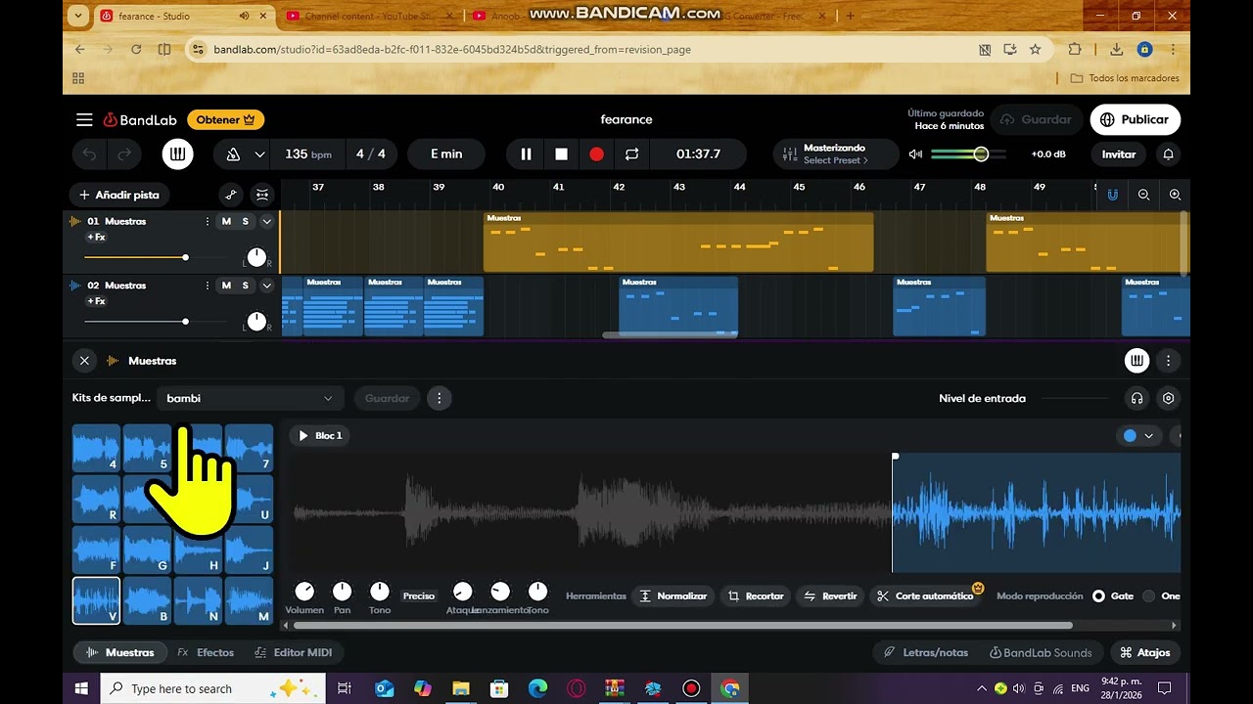Toggle loop cycle mode
The height and width of the screenshot is (704, 1253).
click(631, 154)
